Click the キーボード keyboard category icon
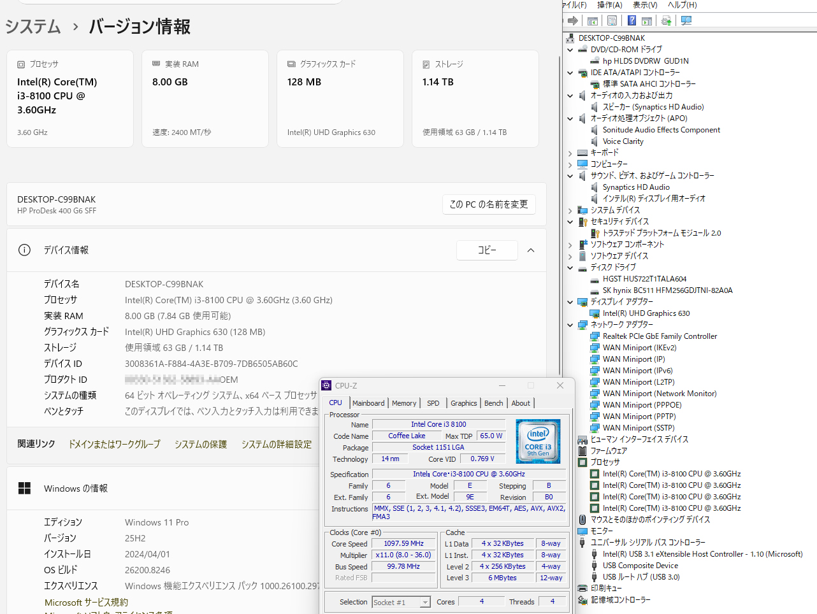 [582, 153]
